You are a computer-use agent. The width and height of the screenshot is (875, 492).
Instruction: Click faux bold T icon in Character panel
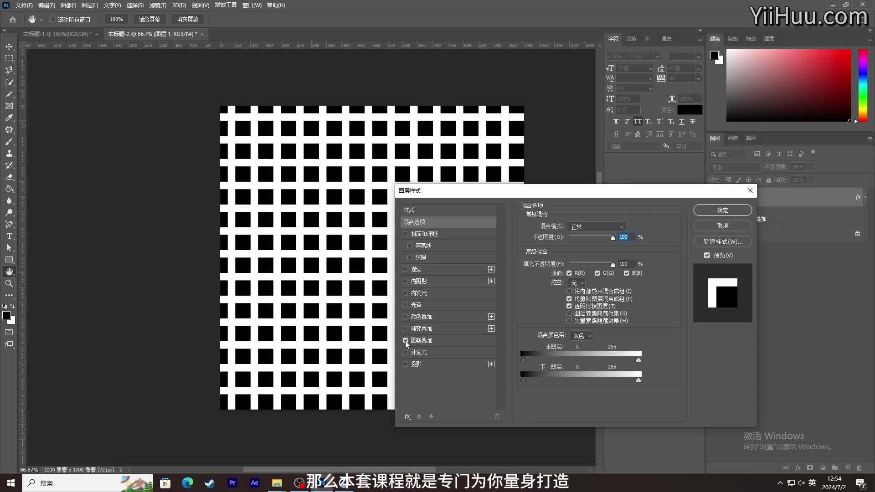click(x=616, y=121)
